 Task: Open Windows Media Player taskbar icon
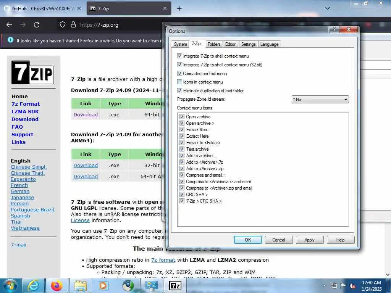[x=103, y=285]
